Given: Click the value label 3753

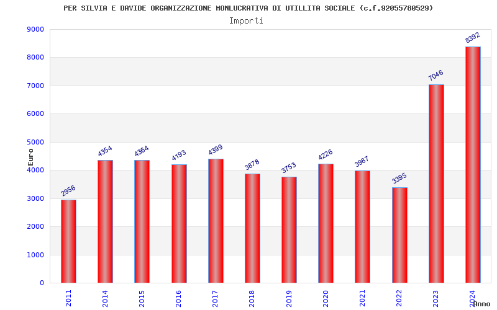Looking at the screenshot, I should coord(289,167).
